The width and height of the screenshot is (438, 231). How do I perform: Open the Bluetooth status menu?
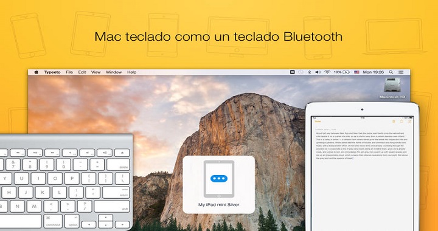tap(309, 72)
